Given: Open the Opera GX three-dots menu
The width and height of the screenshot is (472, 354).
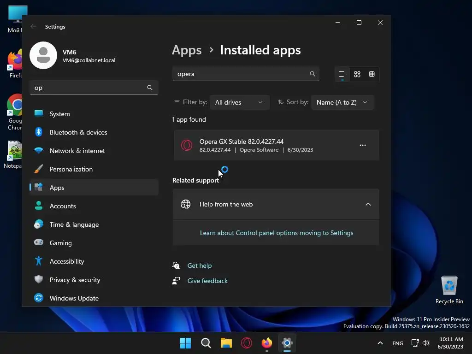Looking at the screenshot, I should 363,145.
